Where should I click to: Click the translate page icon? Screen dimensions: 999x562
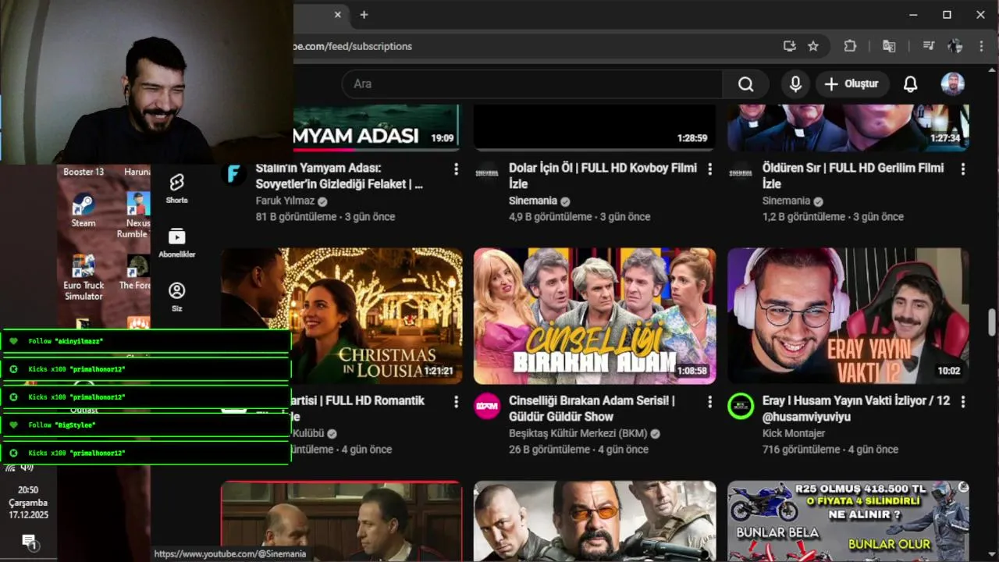(889, 46)
